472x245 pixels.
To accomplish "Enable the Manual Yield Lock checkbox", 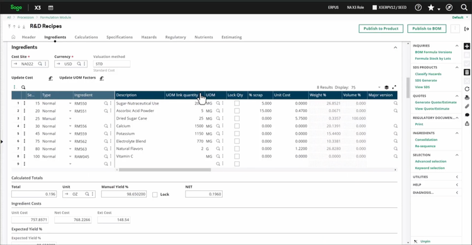I will coord(155,195).
